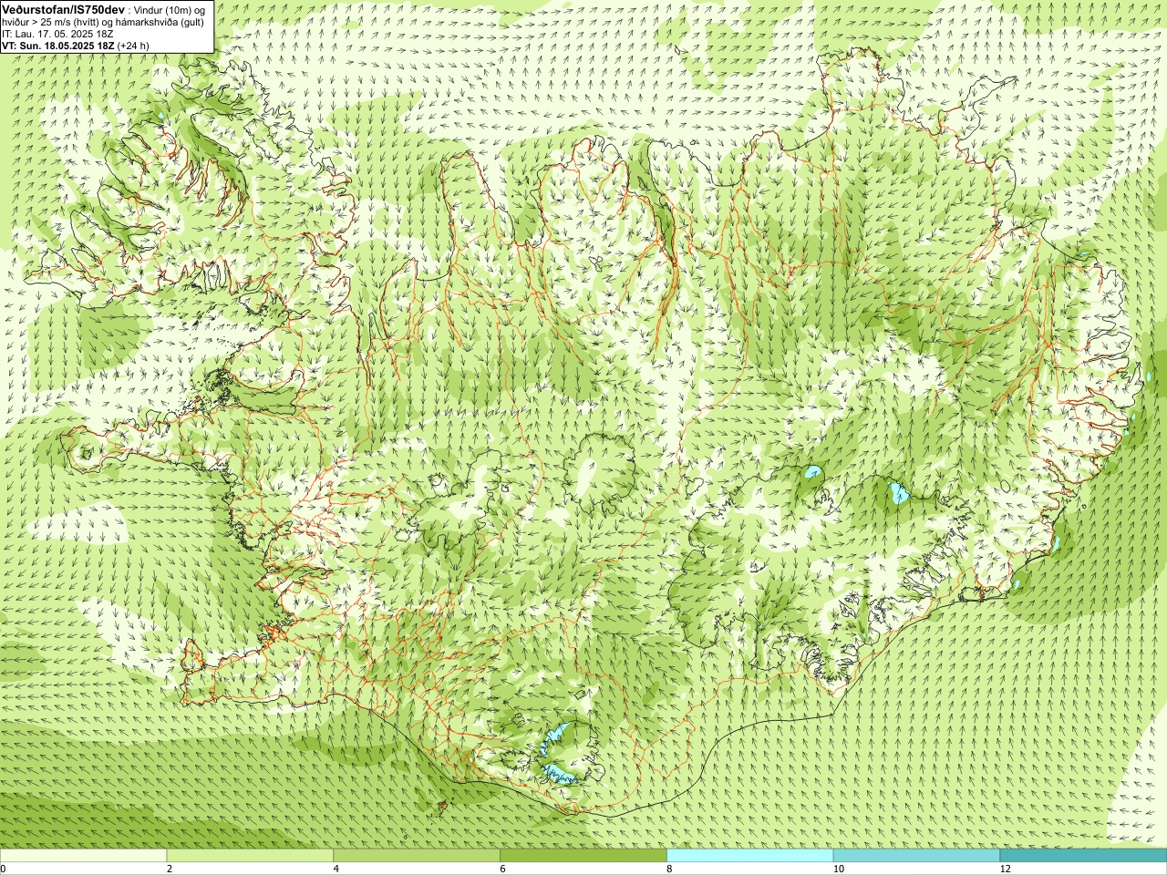Select the 2–4 m/s light green segment
The height and width of the screenshot is (875, 1167).
[250, 856]
